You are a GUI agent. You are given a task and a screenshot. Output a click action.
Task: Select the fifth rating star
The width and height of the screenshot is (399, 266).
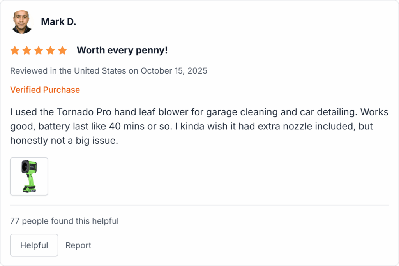point(62,51)
